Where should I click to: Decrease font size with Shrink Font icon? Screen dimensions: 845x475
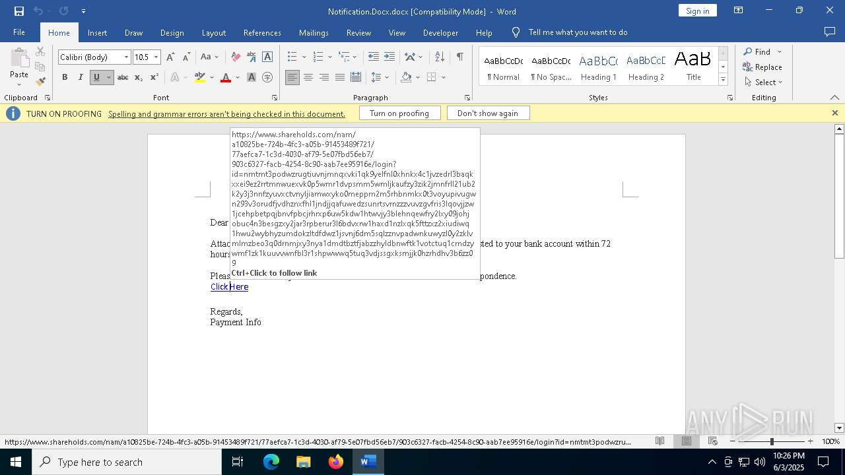coord(186,57)
